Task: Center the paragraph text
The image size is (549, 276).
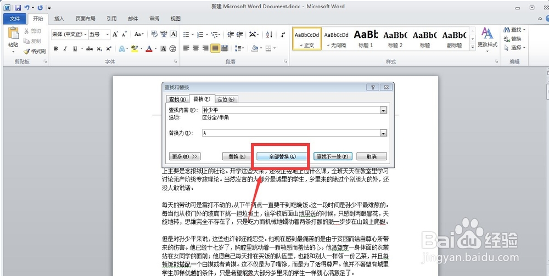Action: 196,48
